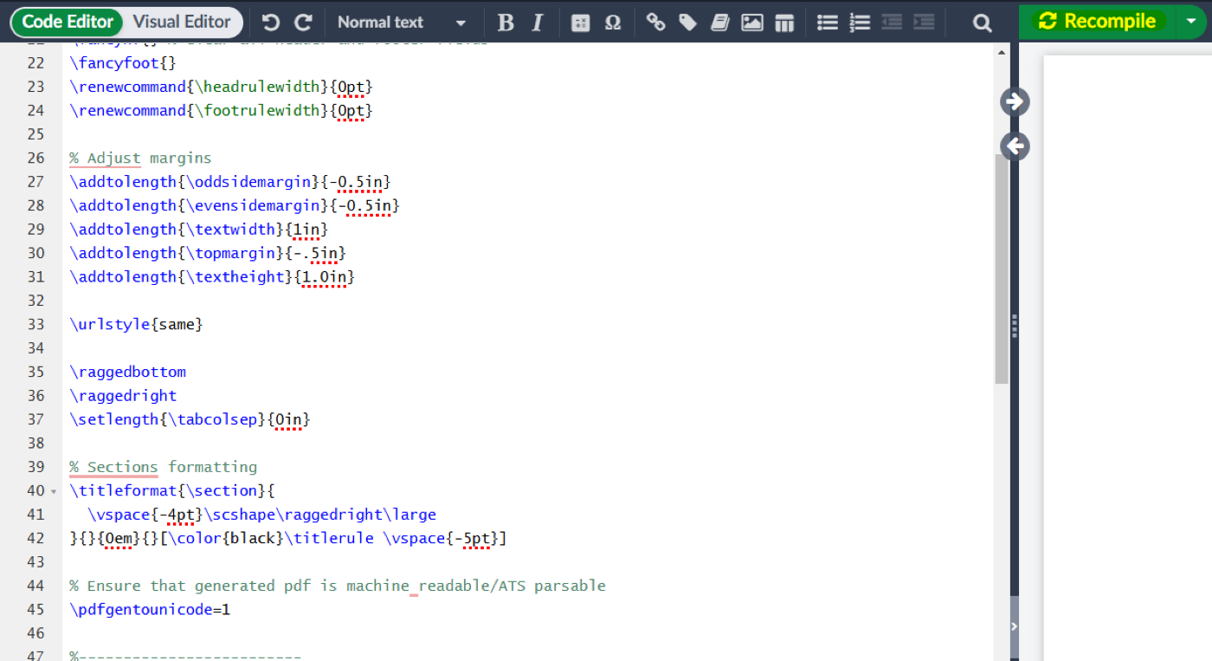Click the \headrulewidth line 23

pos(221,87)
